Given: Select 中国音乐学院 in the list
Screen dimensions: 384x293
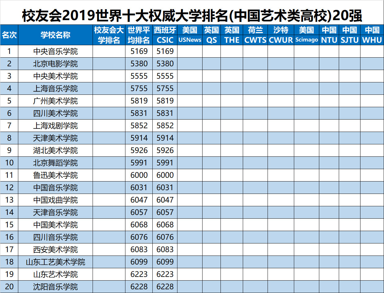Looking at the screenshot, I should point(55,188).
